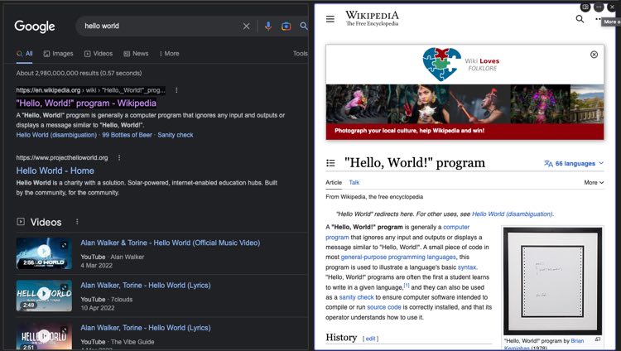Open Google Lens camera search

click(x=286, y=26)
